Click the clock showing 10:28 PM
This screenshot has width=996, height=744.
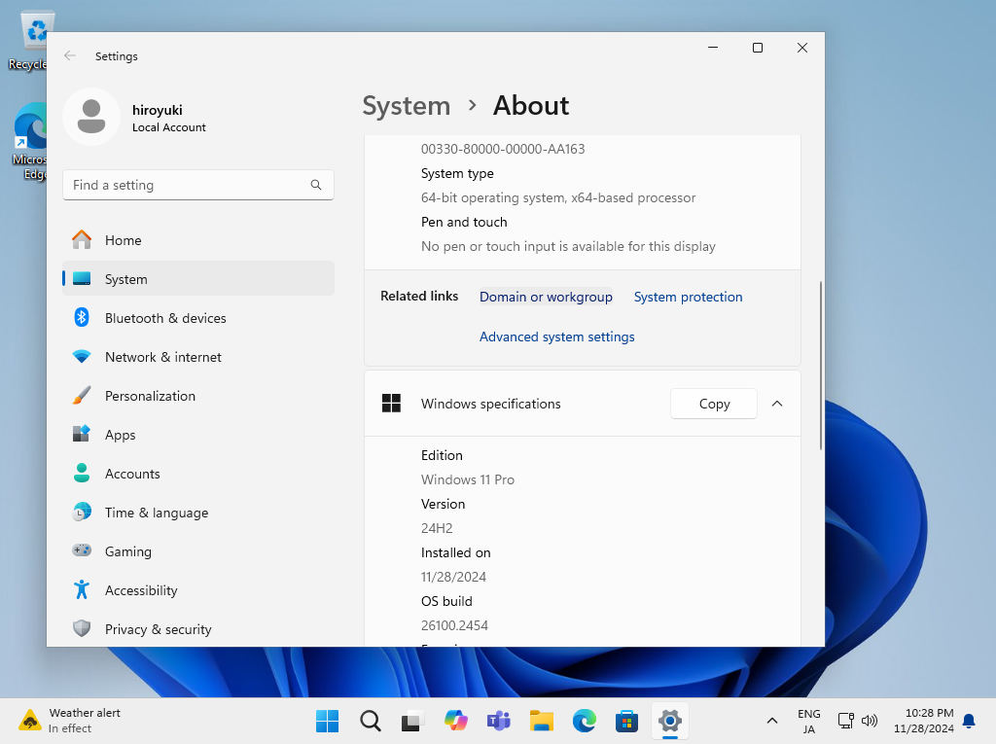[x=924, y=721]
